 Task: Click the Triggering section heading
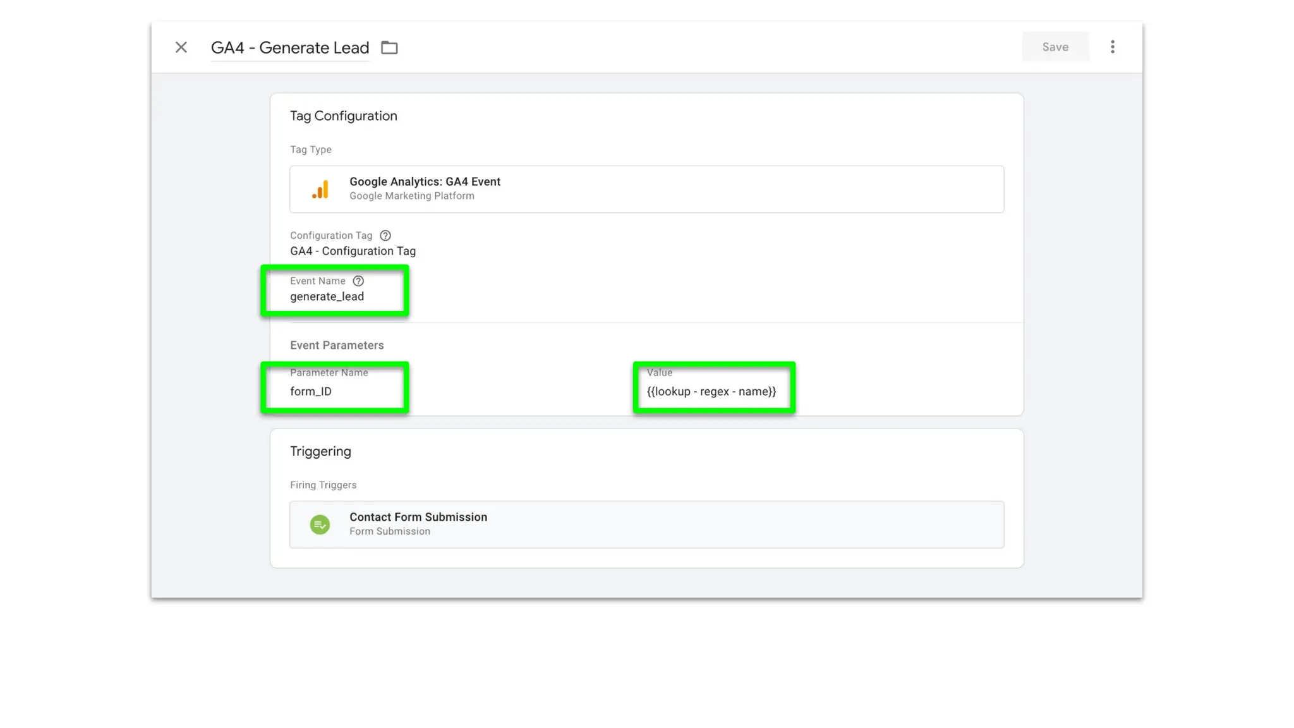[x=320, y=451]
